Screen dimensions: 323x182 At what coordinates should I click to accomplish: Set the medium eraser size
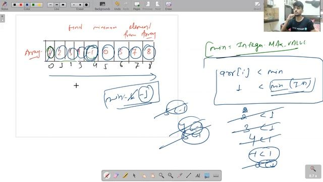(80, 5)
